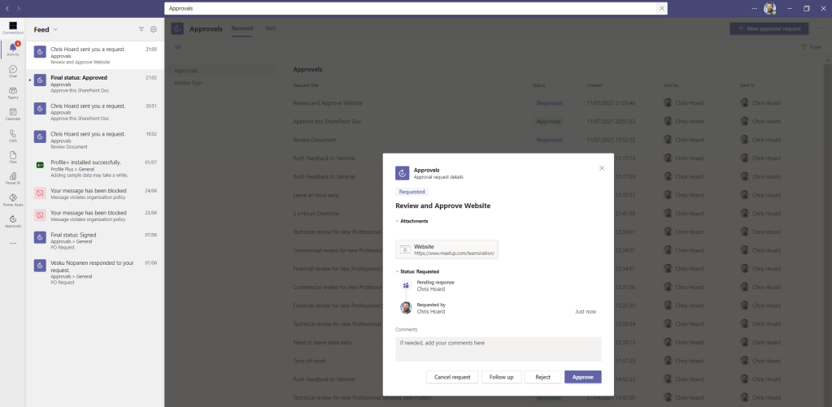Click the feed filter icon
The width and height of the screenshot is (832, 407).
pos(142,29)
